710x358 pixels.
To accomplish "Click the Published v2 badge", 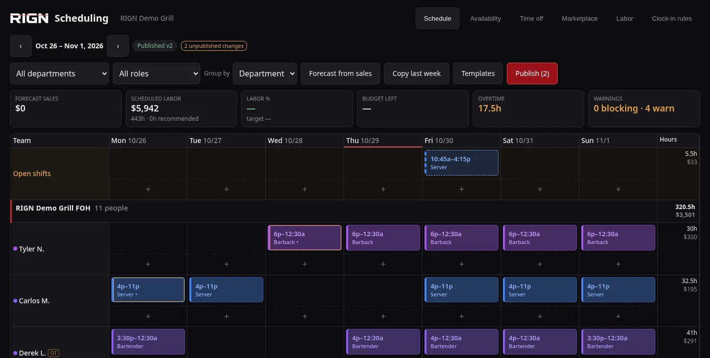I will 155,46.
